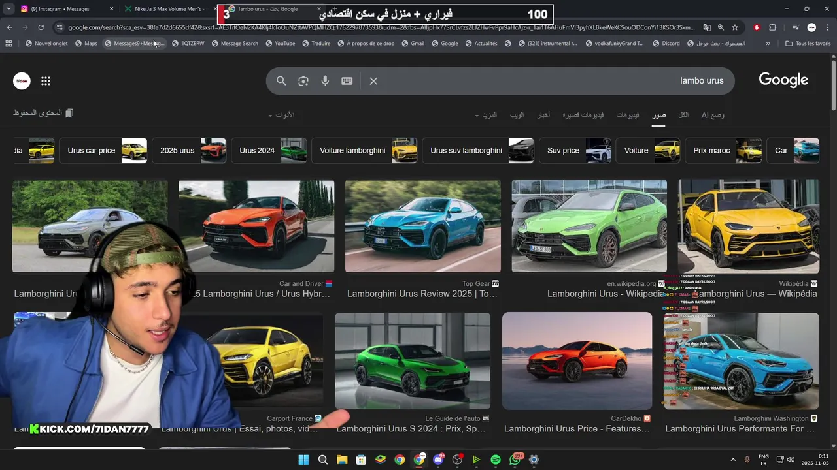The height and width of the screenshot is (470, 837).
Task: Expand the الأدوات tools dropdown
Action: click(281, 115)
